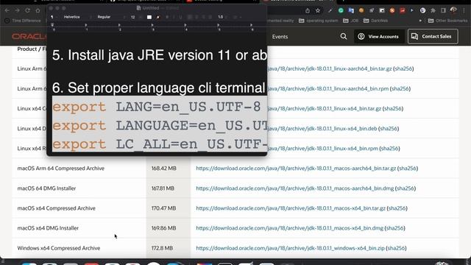Click the Oracle logo
The width and height of the screenshot is (471, 265).
coord(29,36)
